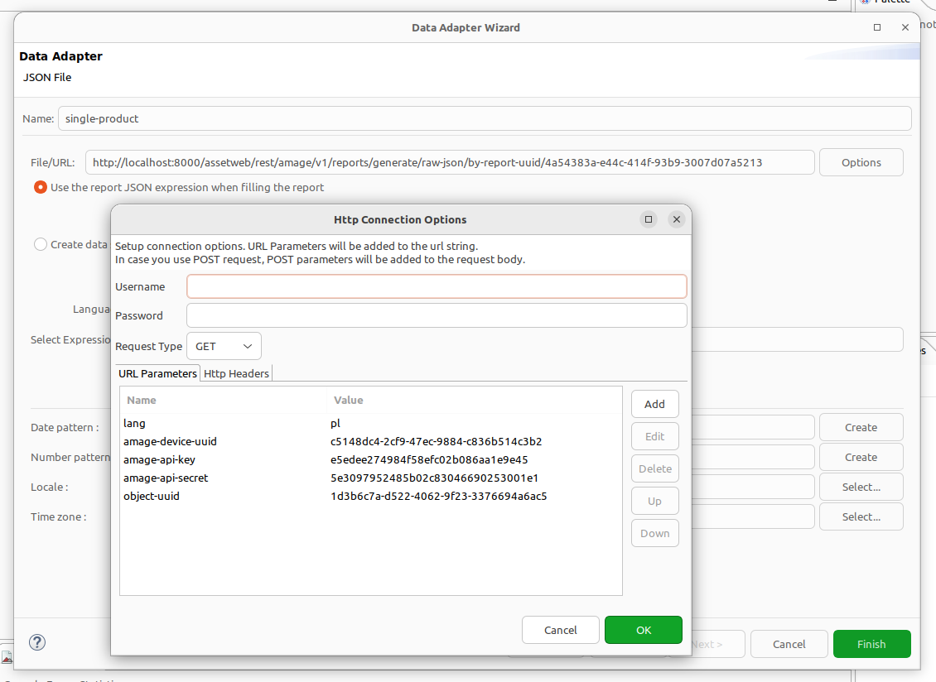Open the Locale Select... button
Screen dimensions: 936x682
point(861,487)
